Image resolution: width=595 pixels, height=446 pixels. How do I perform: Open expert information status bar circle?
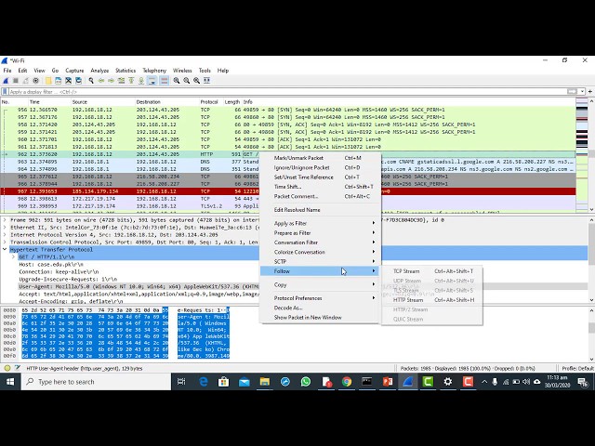[x=7, y=368]
